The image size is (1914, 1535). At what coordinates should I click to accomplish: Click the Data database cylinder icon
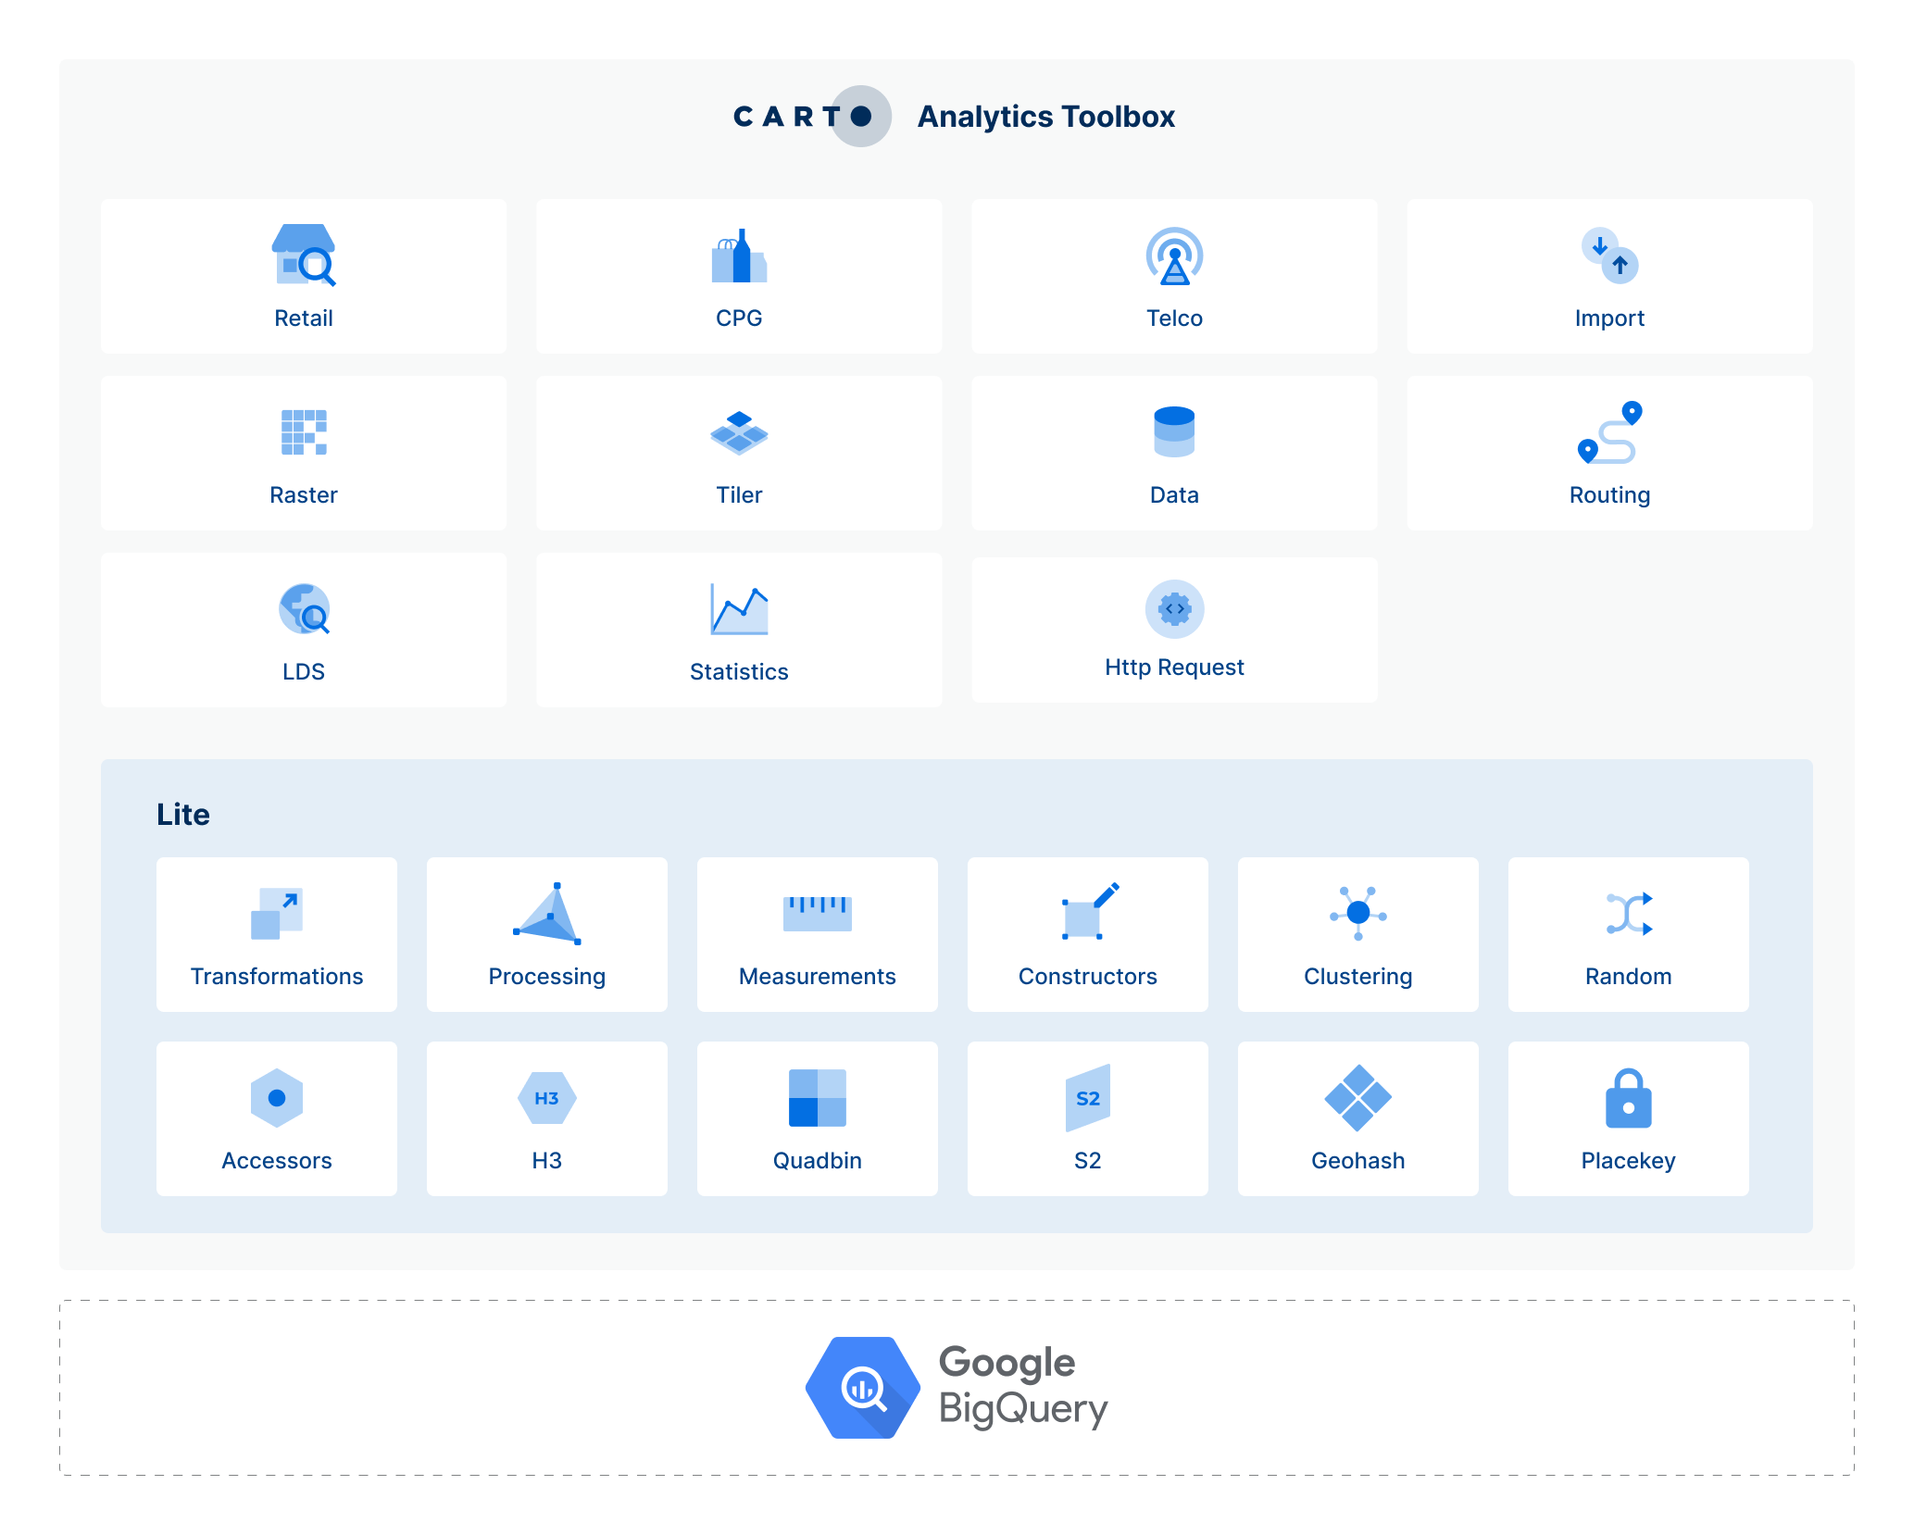click(x=1174, y=431)
